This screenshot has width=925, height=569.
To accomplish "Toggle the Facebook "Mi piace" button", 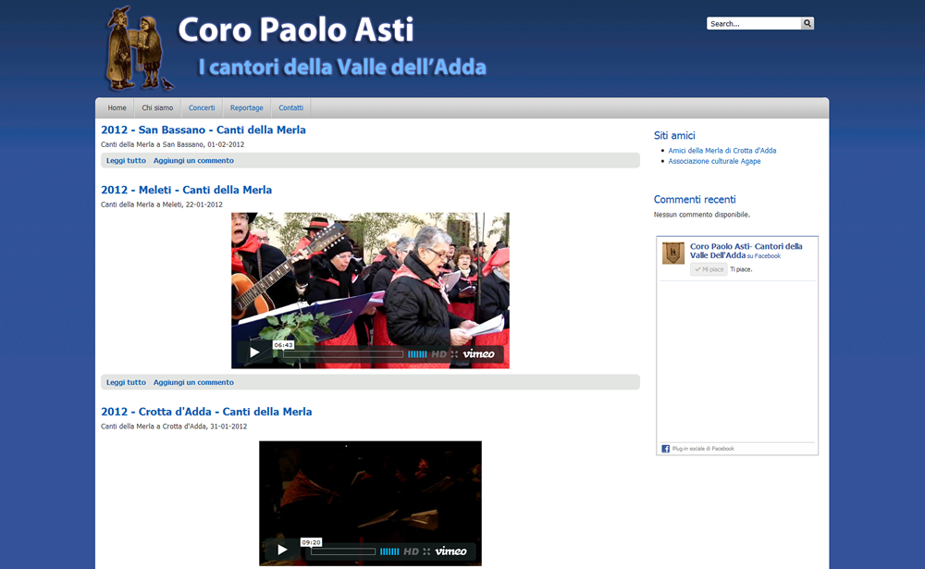I will [709, 269].
